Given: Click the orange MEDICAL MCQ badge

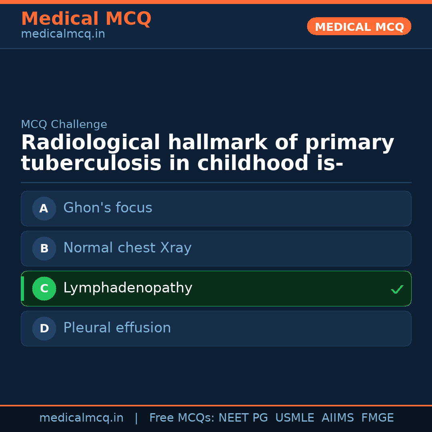Looking at the screenshot, I should coord(359,27).
